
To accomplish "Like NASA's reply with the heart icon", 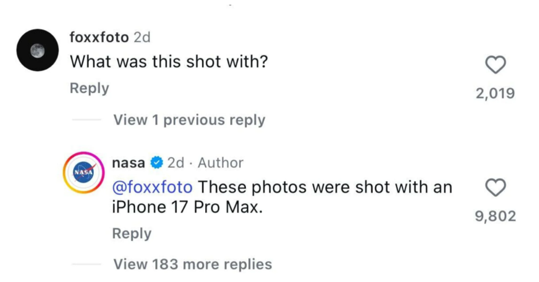I will click(x=495, y=187).
